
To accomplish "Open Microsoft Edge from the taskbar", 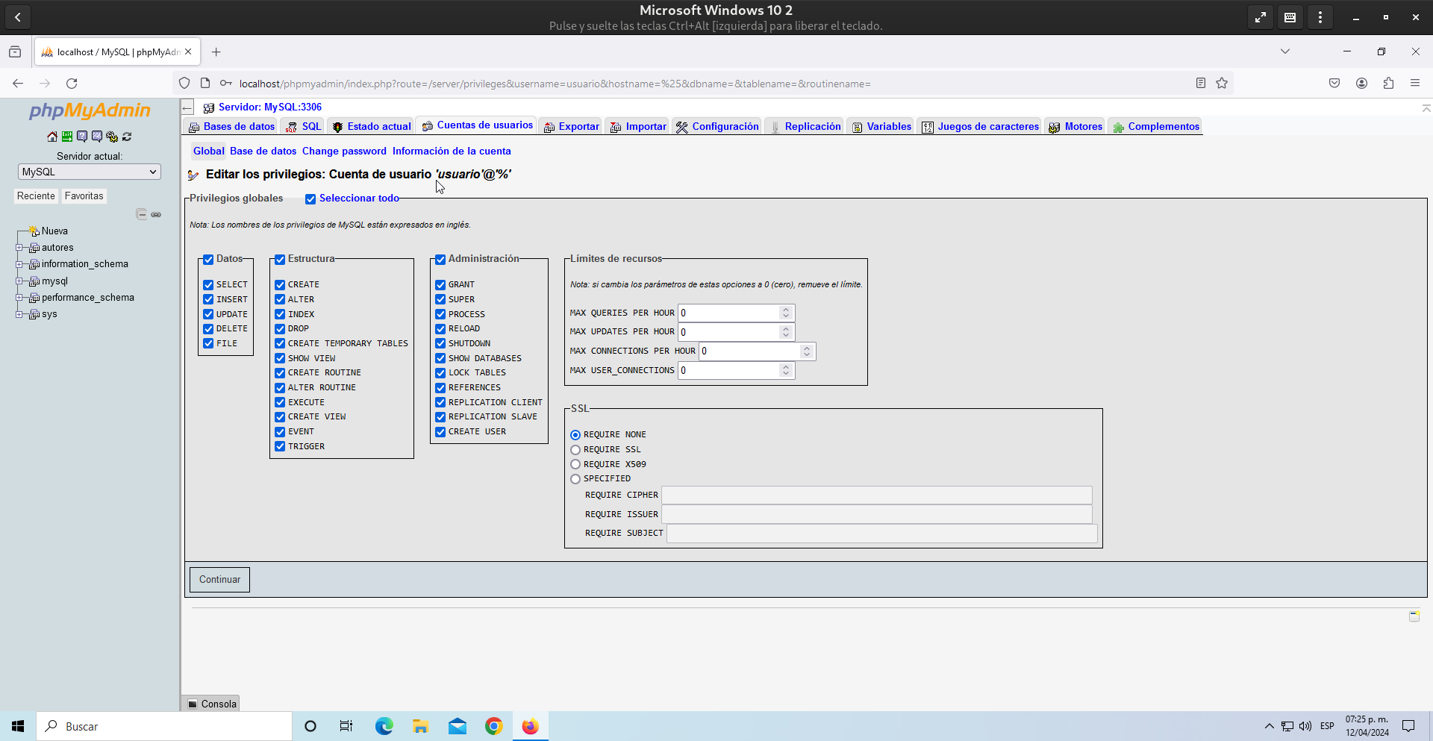I will (384, 726).
